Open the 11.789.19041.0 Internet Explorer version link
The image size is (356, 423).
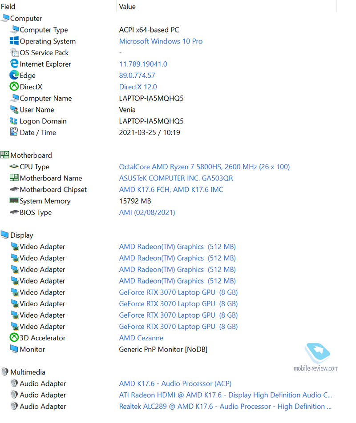coord(143,64)
